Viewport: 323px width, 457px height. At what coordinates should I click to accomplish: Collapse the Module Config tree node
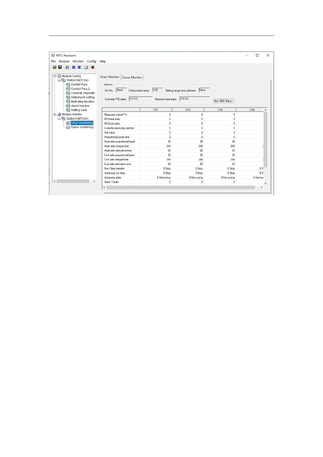55,76
